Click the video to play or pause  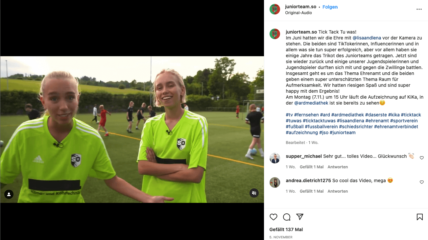tap(132, 130)
